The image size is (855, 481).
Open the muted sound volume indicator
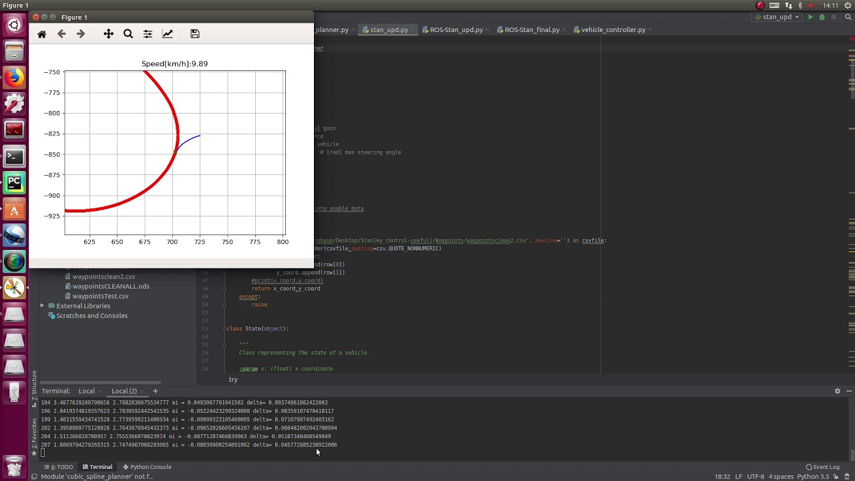(812, 5)
